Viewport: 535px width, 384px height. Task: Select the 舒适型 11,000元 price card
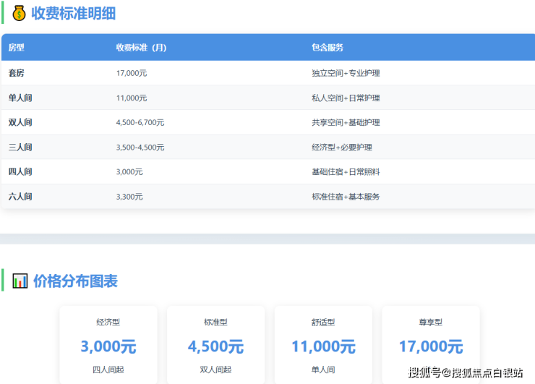click(323, 346)
